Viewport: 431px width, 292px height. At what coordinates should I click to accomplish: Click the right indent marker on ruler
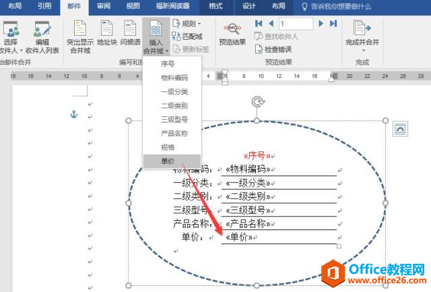pyautogui.click(x=332, y=79)
